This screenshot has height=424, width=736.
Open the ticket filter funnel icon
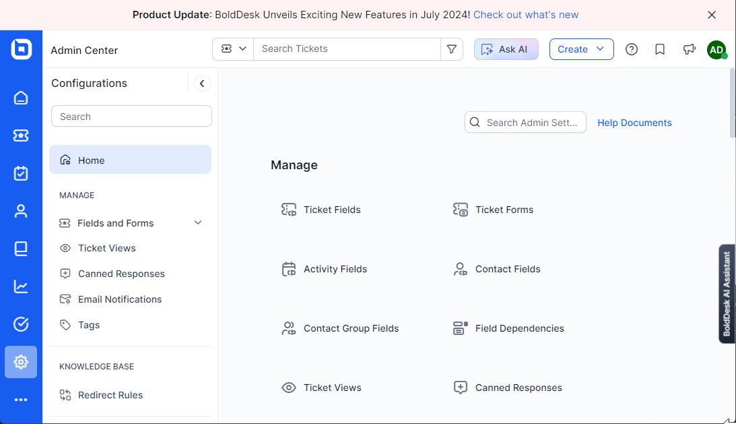click(x=452, y=49)
